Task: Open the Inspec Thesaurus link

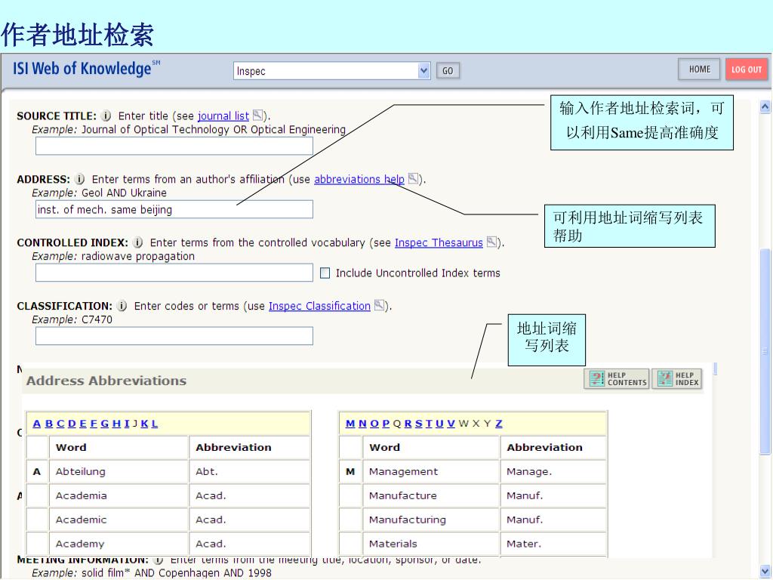Action: [439, 242]
